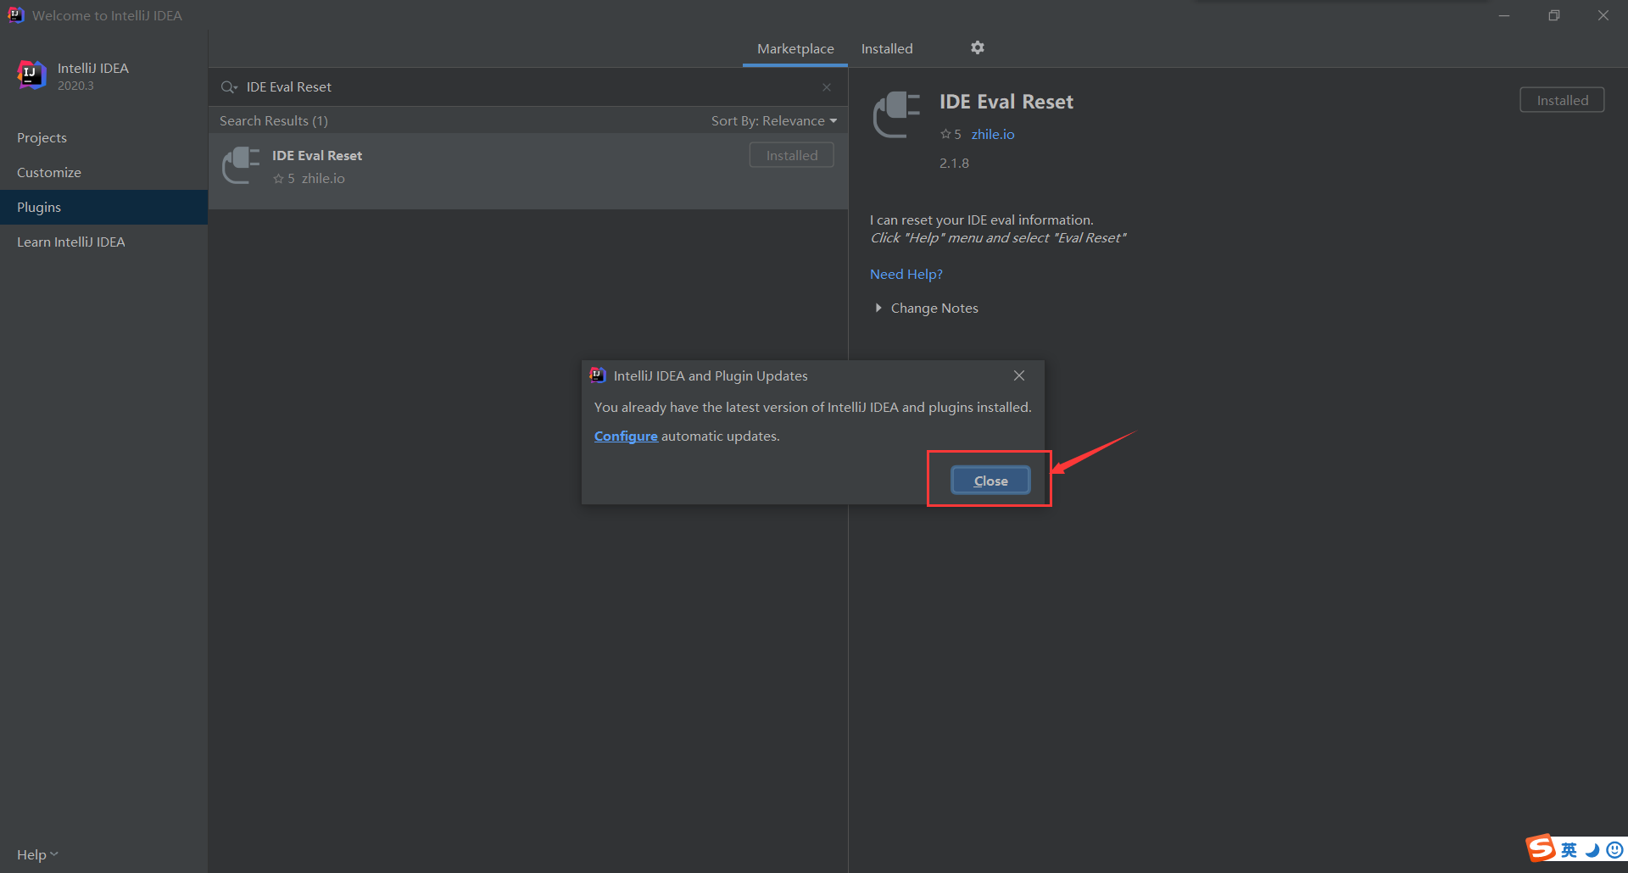
Task: Select IDE Eval Reset search result
Action: (528, 170)
